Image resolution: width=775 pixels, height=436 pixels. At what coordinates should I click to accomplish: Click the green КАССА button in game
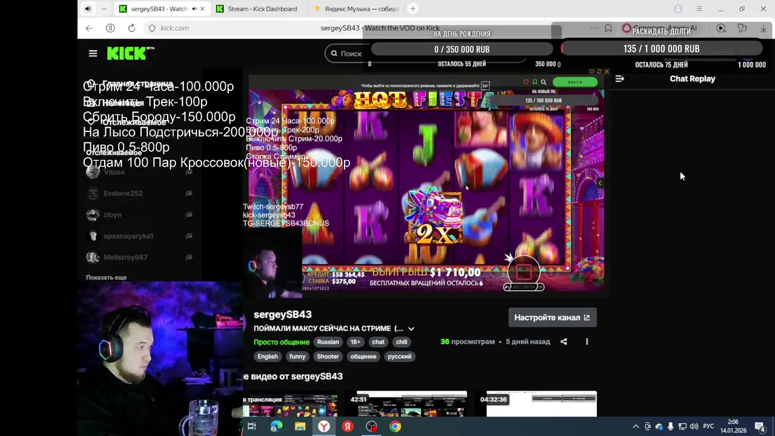[x=575, y=82]
